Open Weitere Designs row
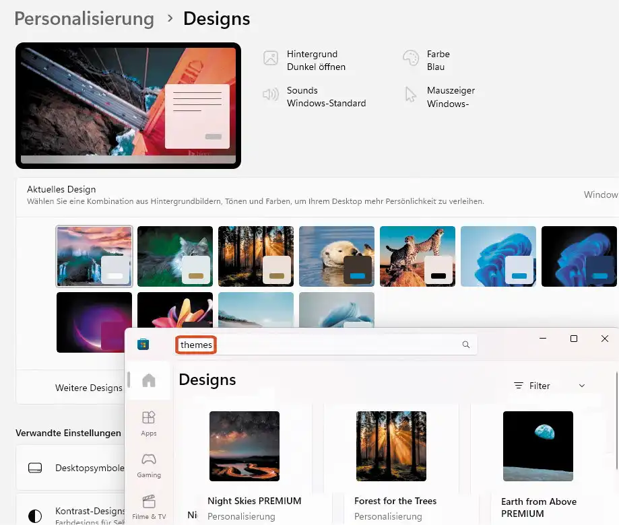Image resolution: width=619 pixels, height=525 pixels. [70, 387]
